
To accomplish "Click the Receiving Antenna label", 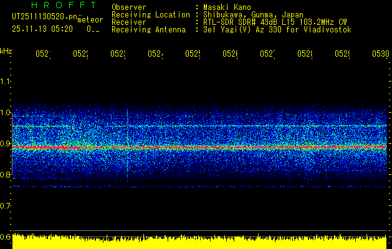I will 148,30.
